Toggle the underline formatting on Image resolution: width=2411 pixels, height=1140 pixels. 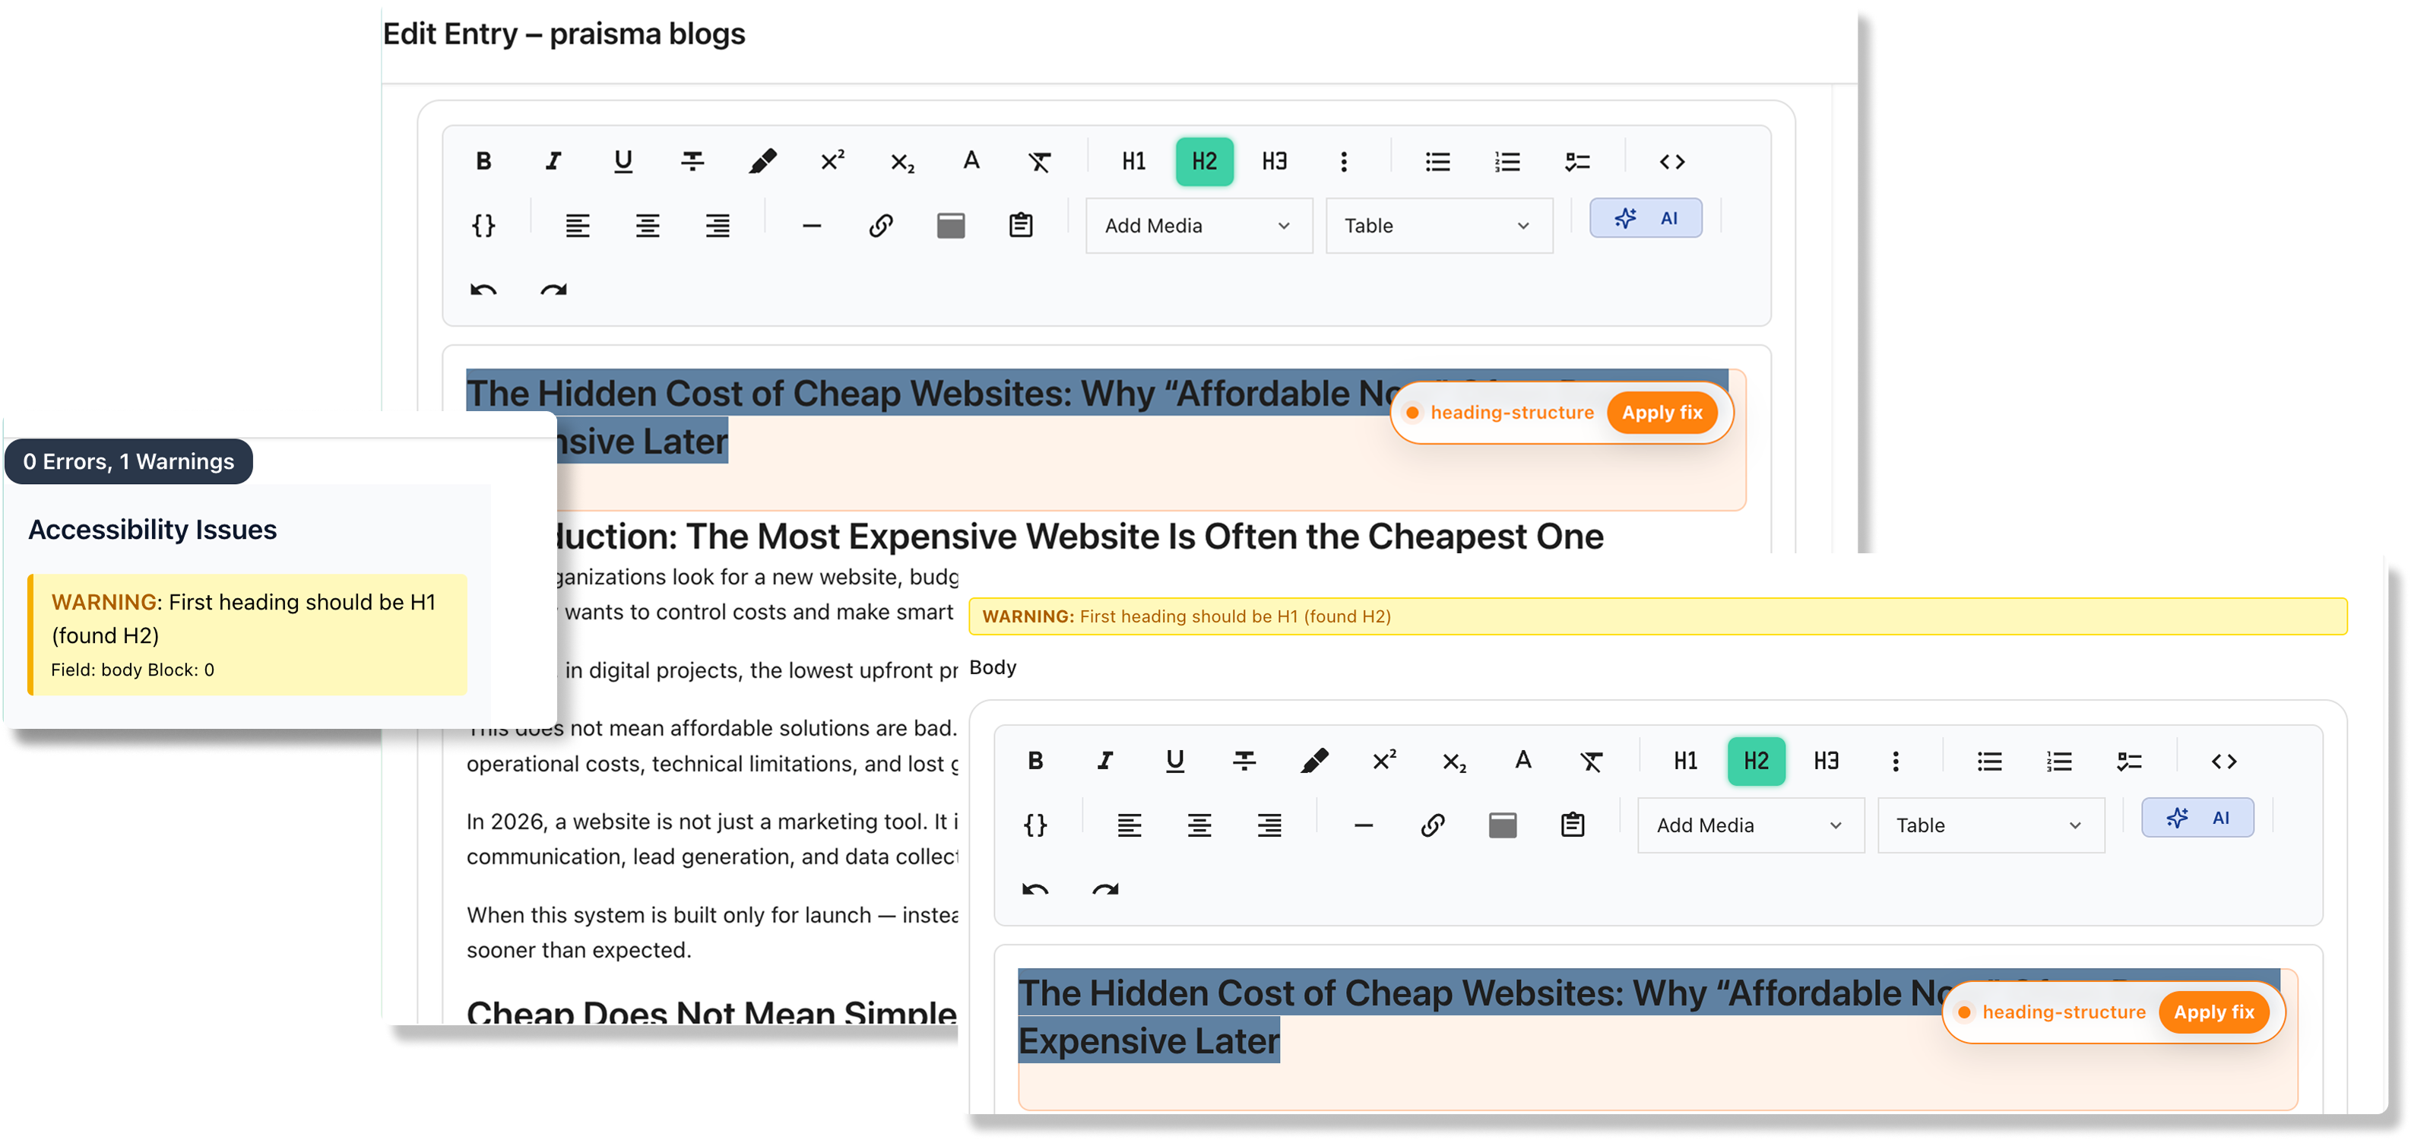point(623,161)
